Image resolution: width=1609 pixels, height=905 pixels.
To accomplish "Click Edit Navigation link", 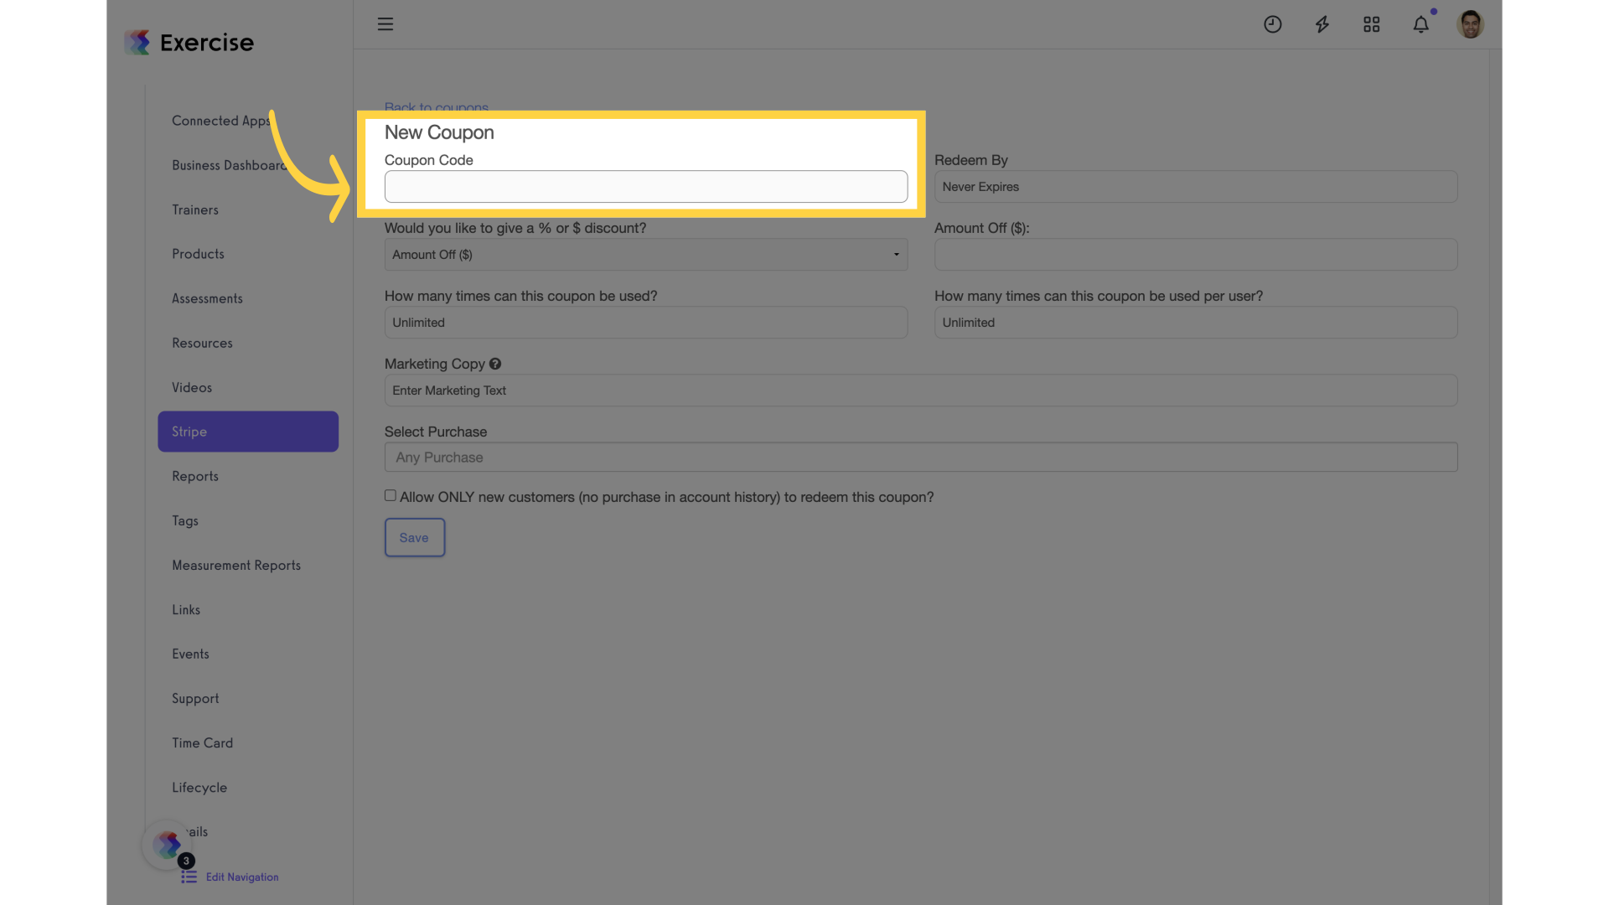I will 242,877.
